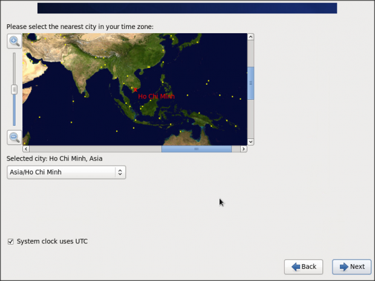Click the map zoom slider handle
375x281 pixels.
[x=14, y=89]
